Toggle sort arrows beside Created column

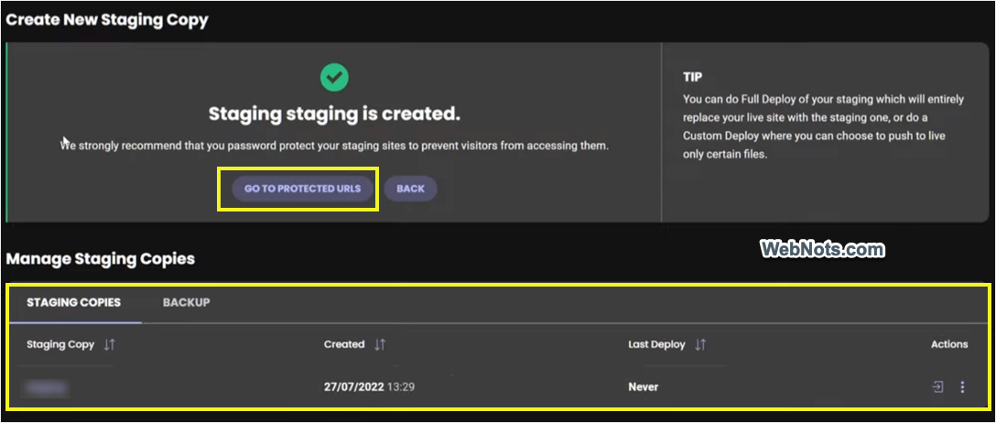click(x=380, y=344)
